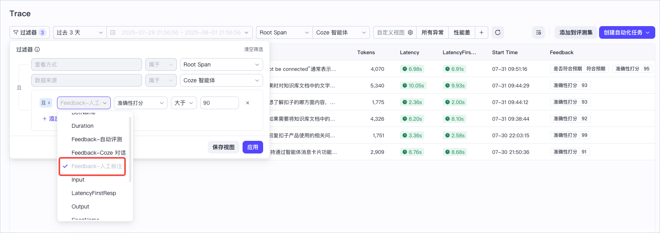The width and height of the screenshot is (660, 233).
Task: Click the Start Time column header
Action: click(x=505, y=52)
